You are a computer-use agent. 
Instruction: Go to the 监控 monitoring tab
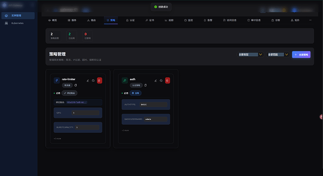click(189, 20)
